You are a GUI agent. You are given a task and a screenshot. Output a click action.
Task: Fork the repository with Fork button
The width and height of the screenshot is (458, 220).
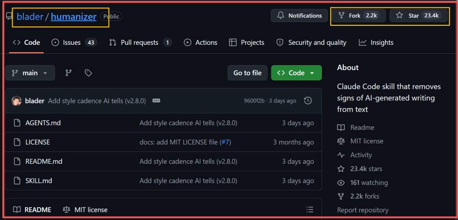358,16
